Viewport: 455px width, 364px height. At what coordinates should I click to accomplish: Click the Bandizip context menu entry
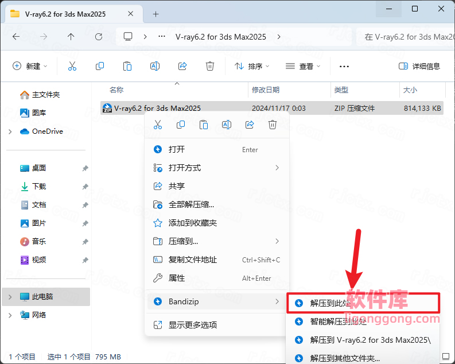click(217, 301)
